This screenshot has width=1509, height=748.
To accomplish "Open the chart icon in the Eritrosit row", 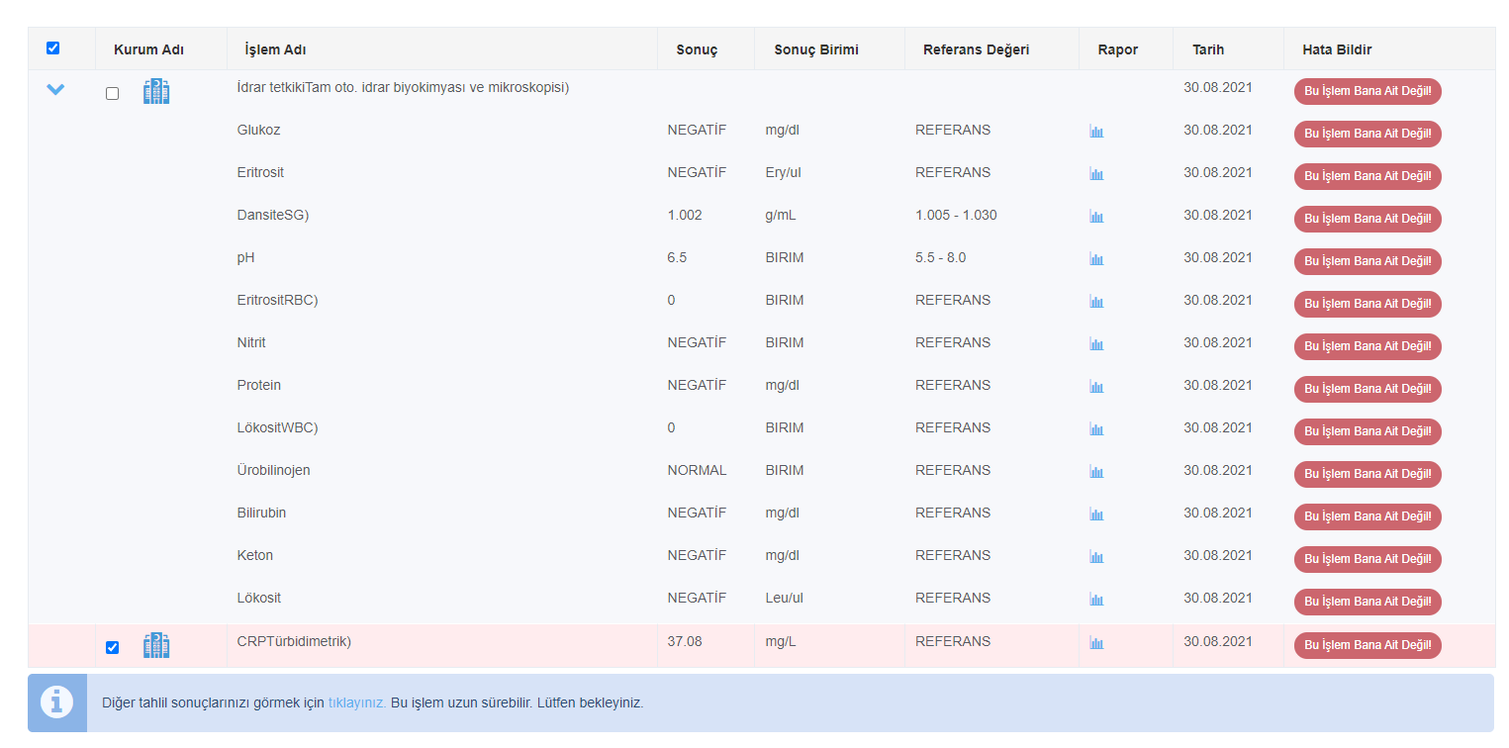I will [1096, 174].
